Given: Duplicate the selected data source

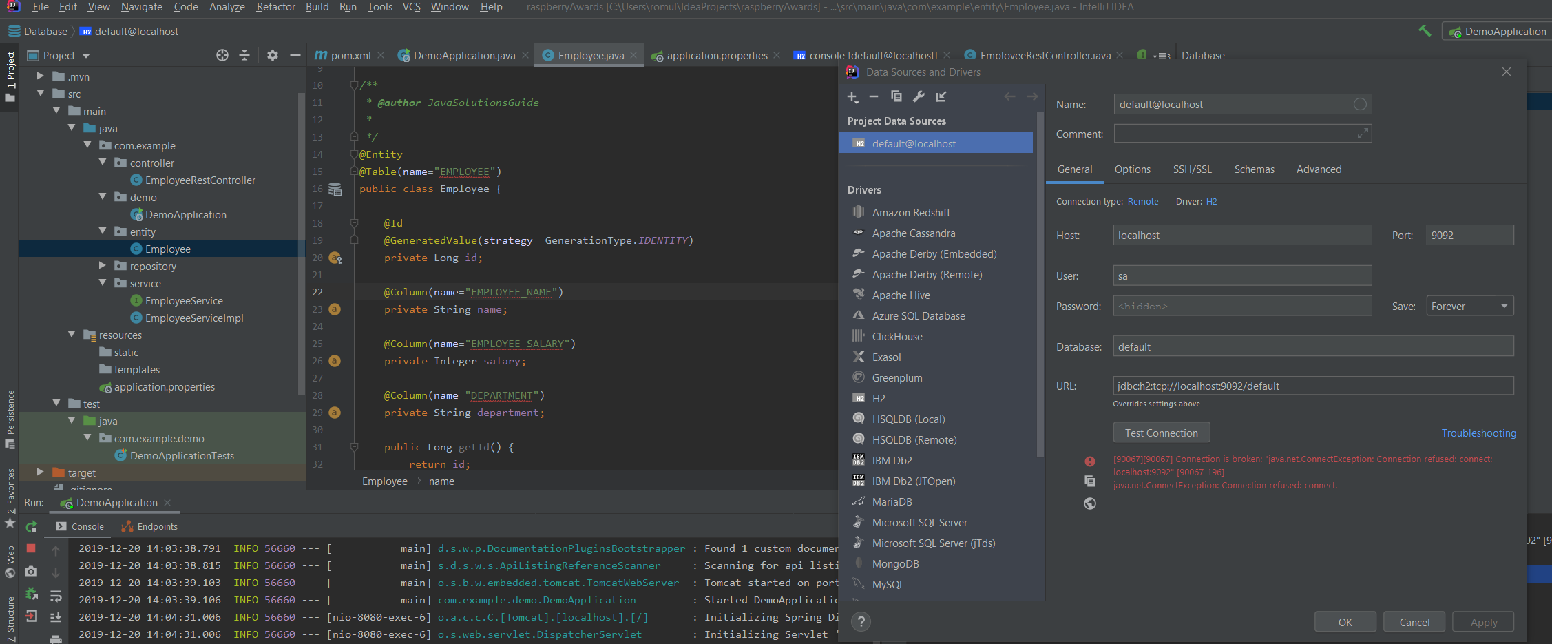Looking at the screenshot, I should point(896,96).
